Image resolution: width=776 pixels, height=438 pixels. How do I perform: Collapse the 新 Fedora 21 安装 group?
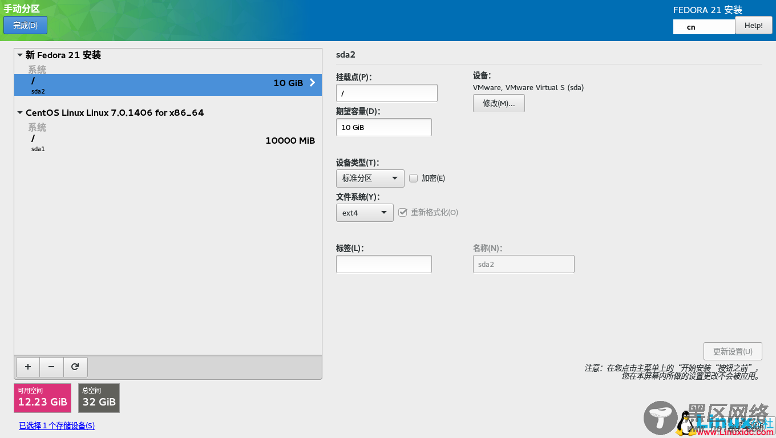(21, 55)
